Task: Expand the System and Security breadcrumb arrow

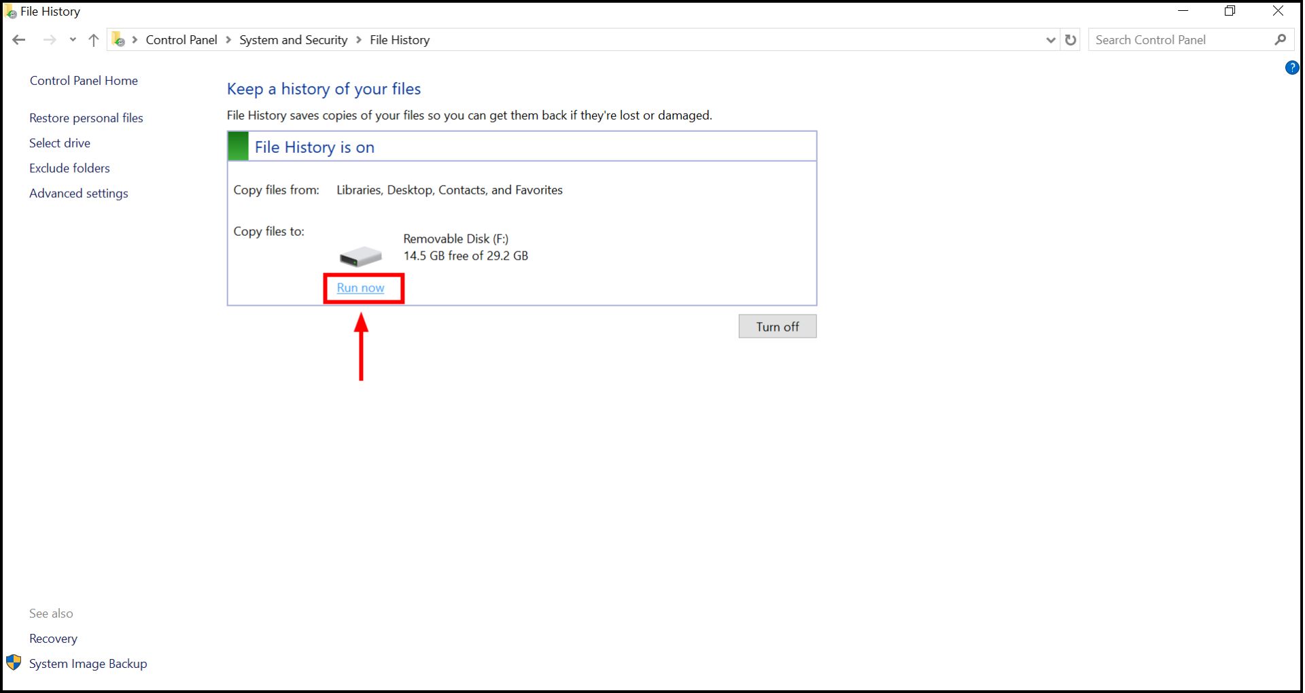Action: (359, 39)
